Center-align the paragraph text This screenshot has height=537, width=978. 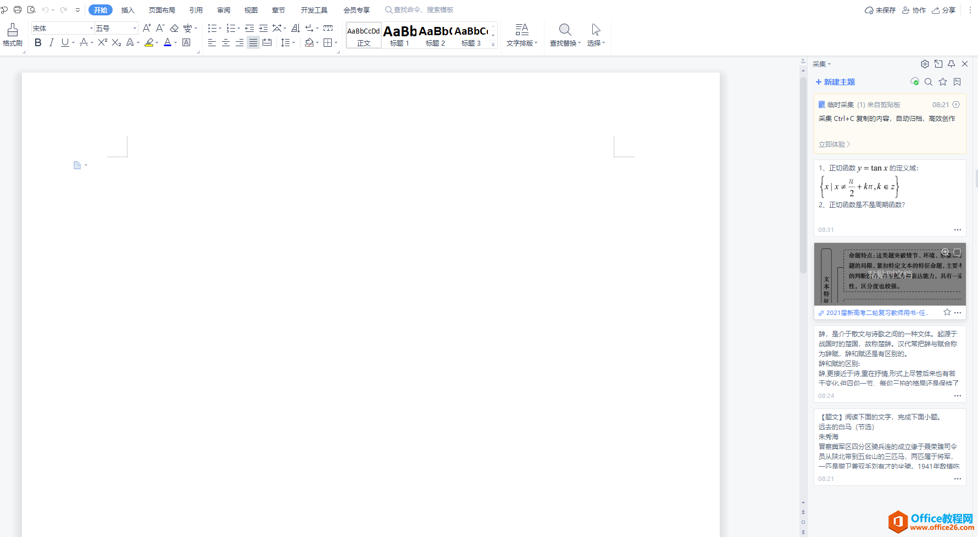click(x=225, y=43)
